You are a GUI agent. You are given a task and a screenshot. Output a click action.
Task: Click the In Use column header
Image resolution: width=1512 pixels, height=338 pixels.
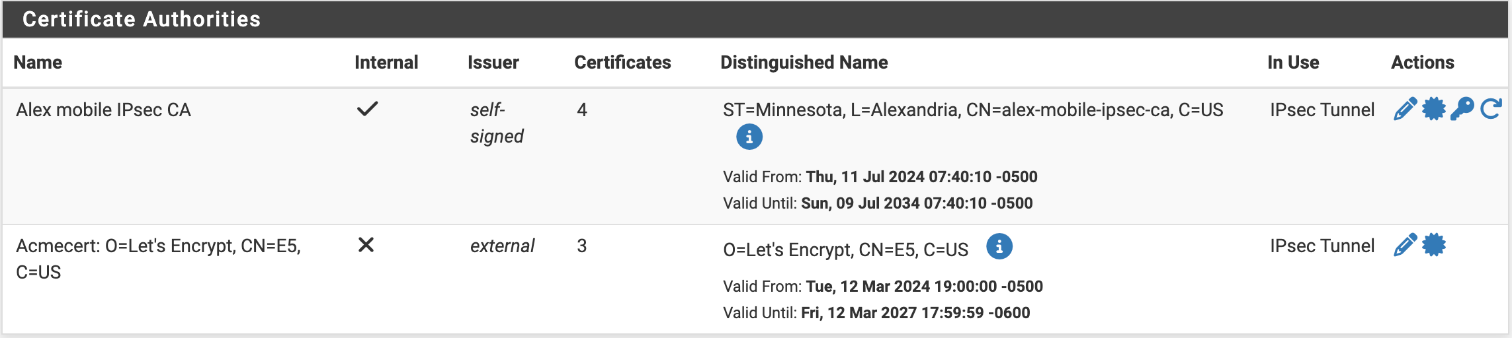(x=1293, y=63)
